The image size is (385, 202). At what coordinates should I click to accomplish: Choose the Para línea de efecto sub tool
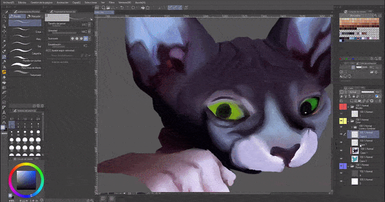[25, 66]
